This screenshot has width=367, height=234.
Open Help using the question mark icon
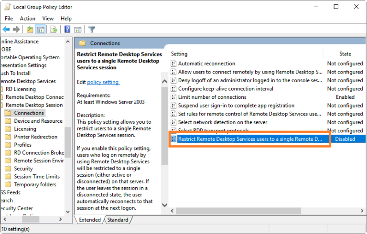click(67, 30)
